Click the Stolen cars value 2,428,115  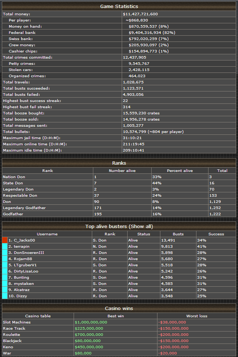point(139,70)
